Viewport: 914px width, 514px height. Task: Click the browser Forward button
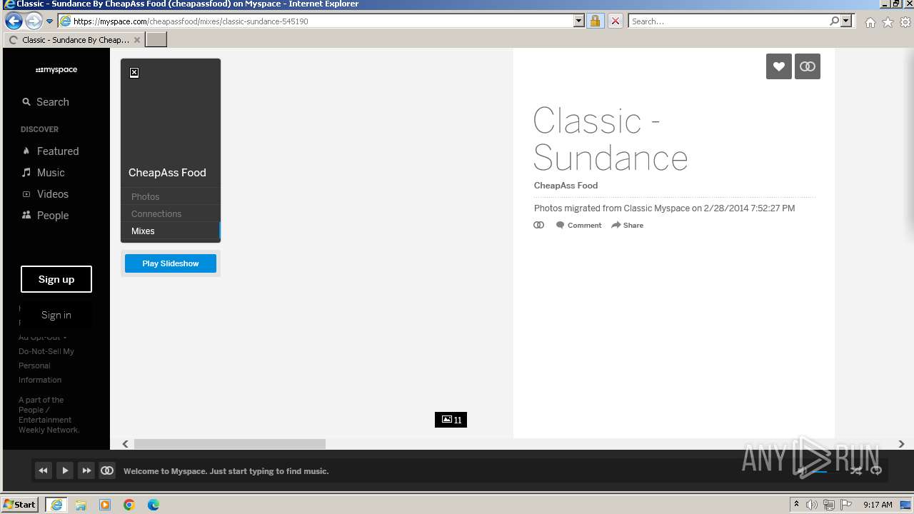33,21
